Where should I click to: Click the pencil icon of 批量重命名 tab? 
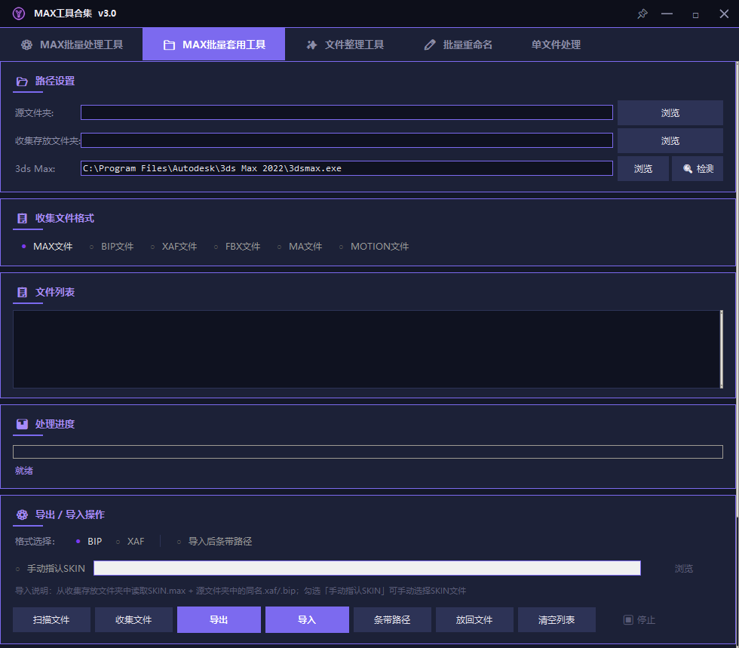[x=429, y=45]
